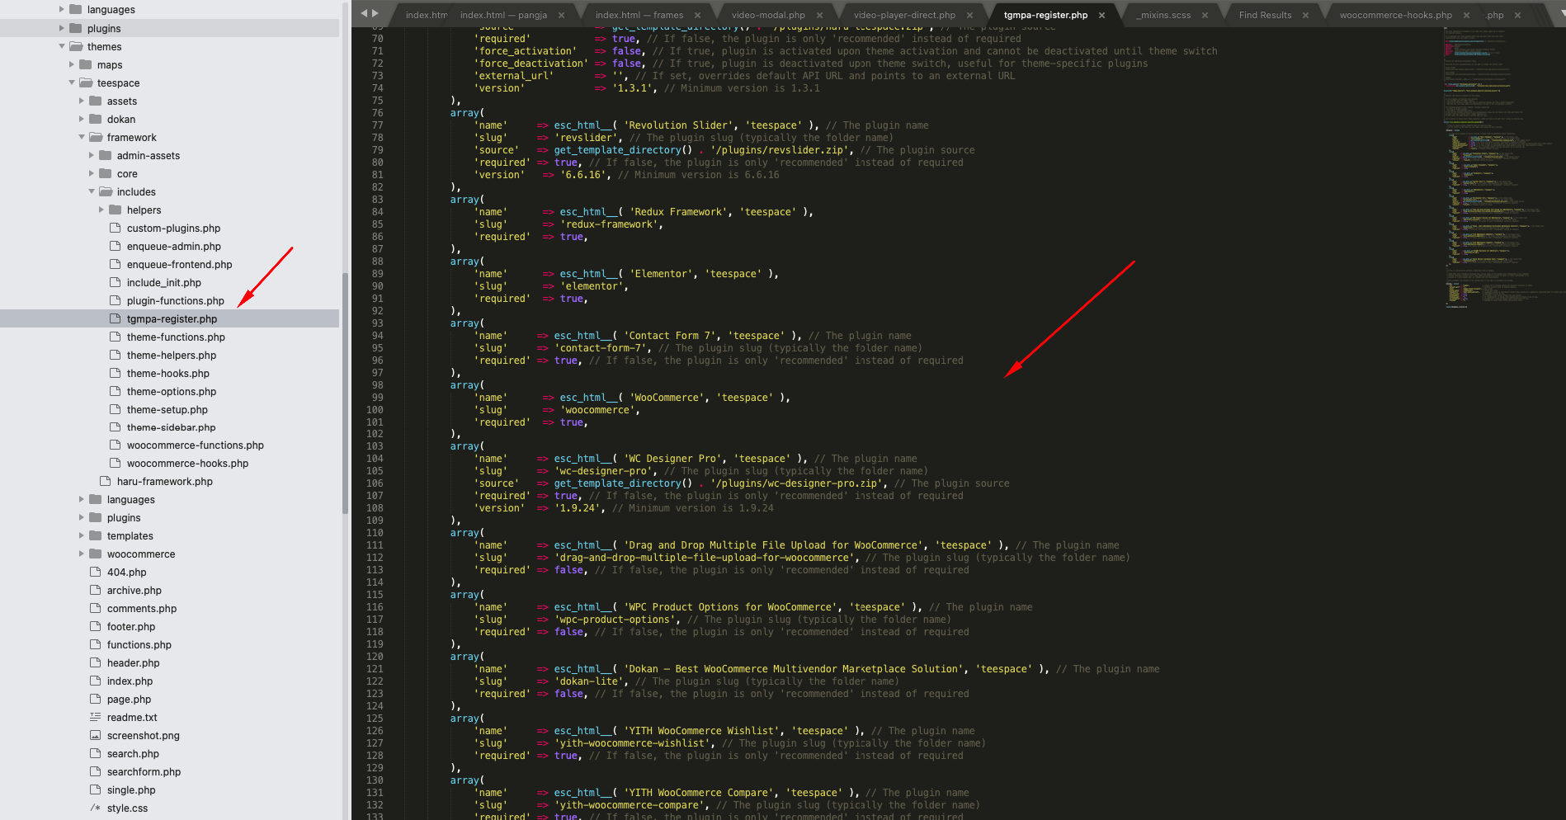1566x820 pixels.
Task: Switch to the video-player-direct.php tab
Action: [904, 15]
